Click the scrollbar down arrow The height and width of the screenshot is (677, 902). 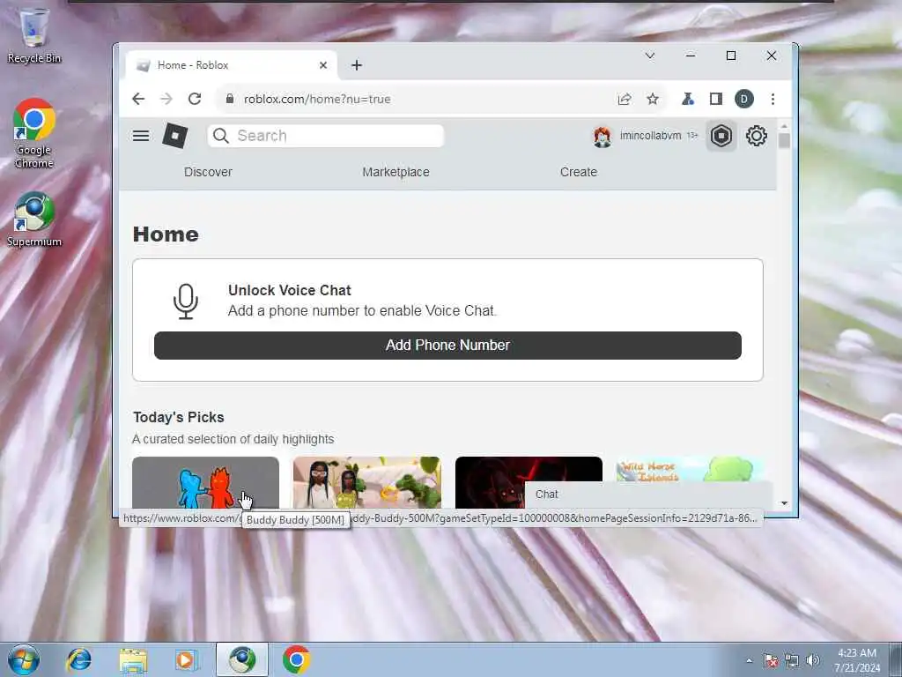(784, 503)
